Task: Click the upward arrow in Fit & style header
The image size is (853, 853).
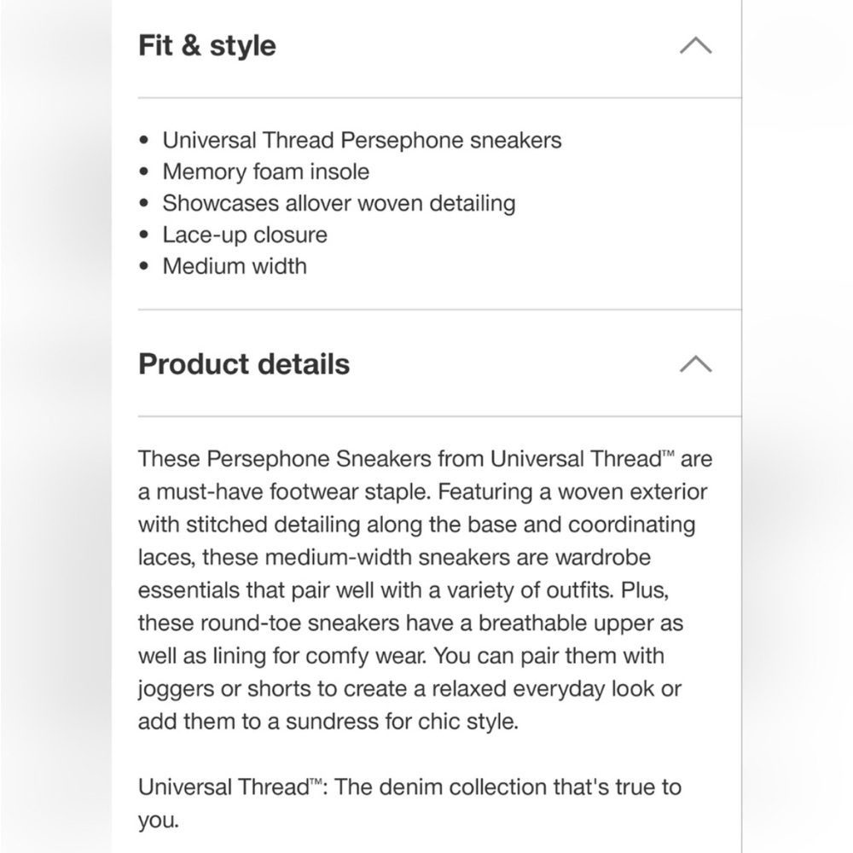Action: coord(697,46)
